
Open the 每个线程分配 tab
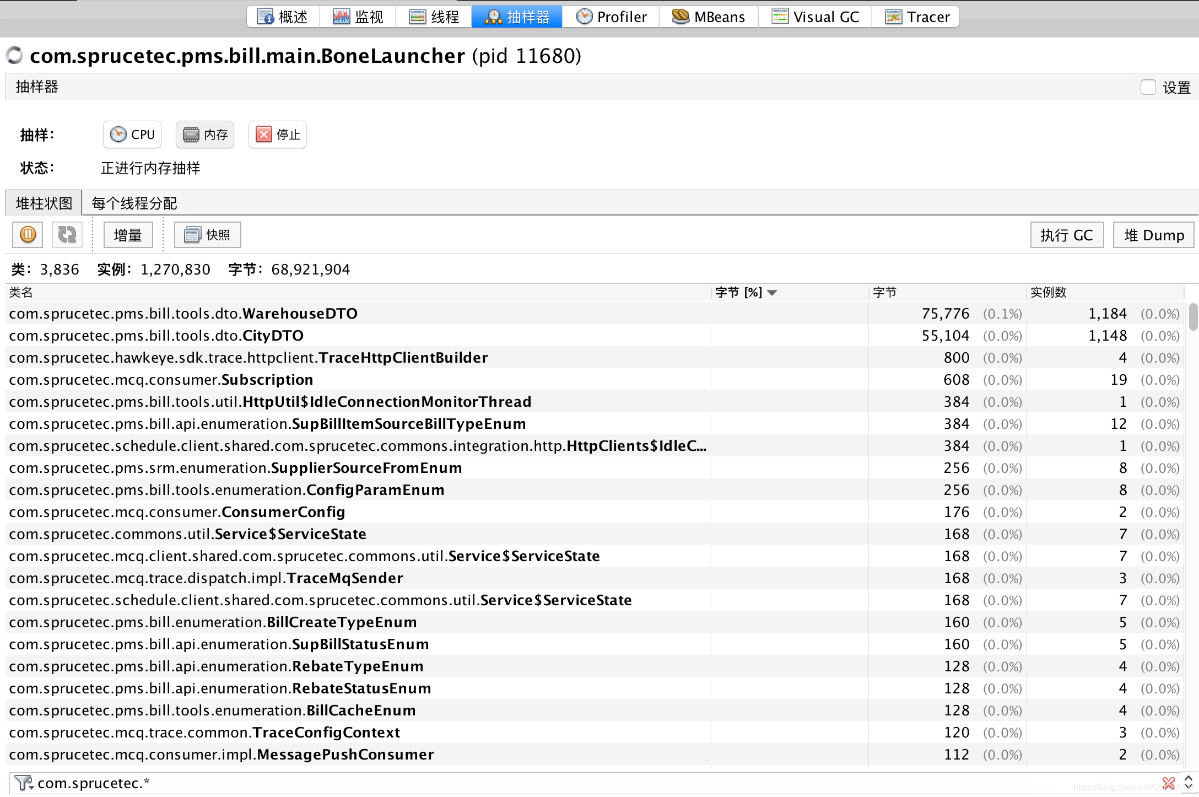134,203
